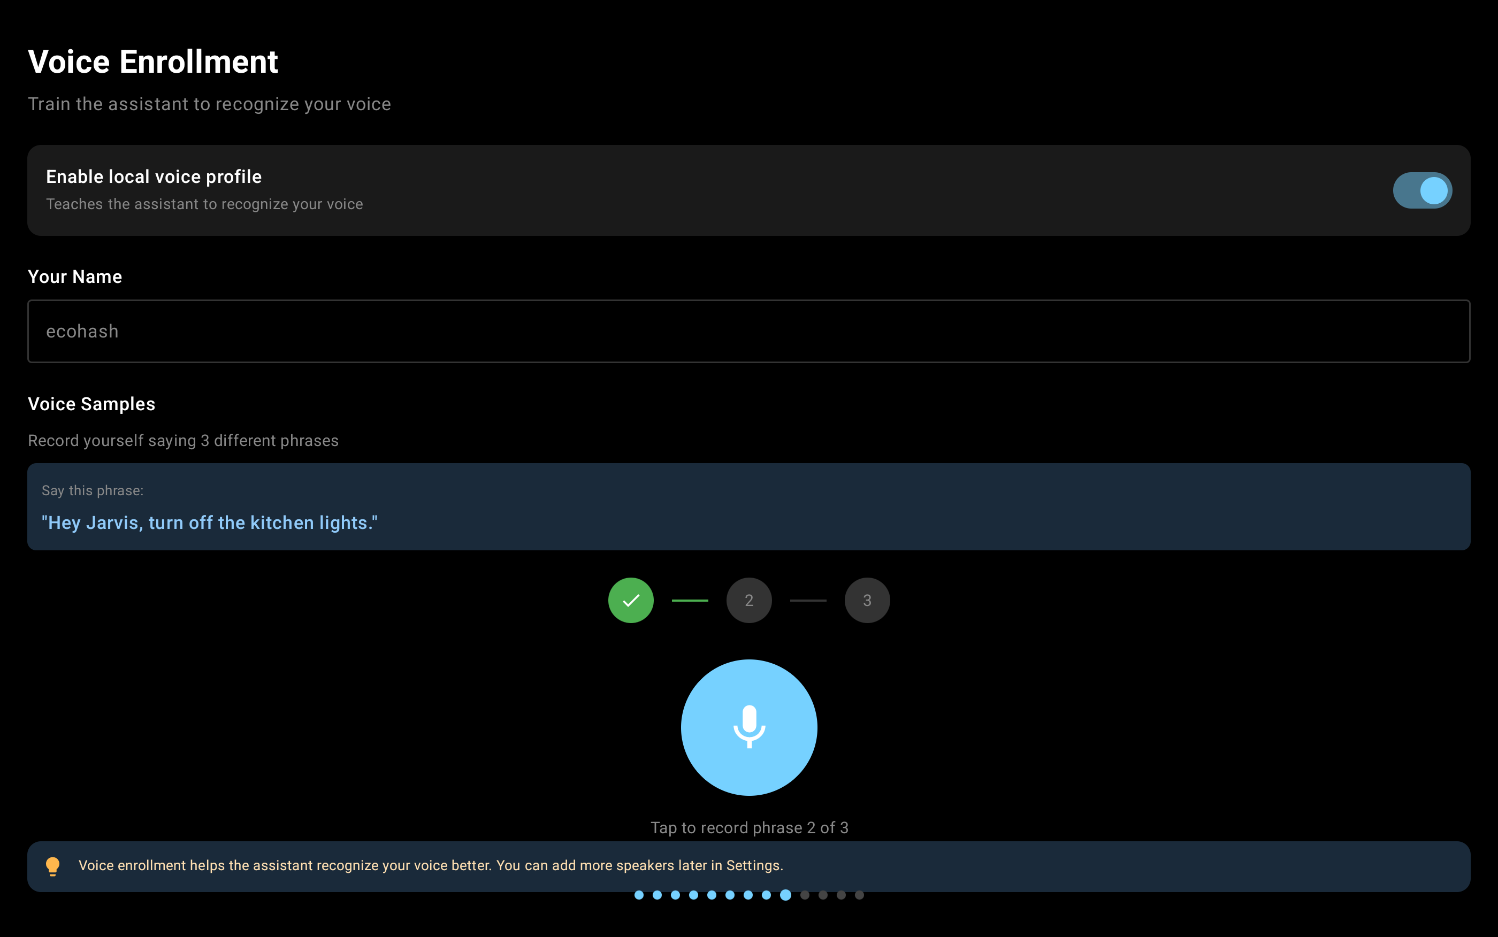Tap the microphone record button
The height and width of the screenshot is (937, 1498).
click(748, 727)
